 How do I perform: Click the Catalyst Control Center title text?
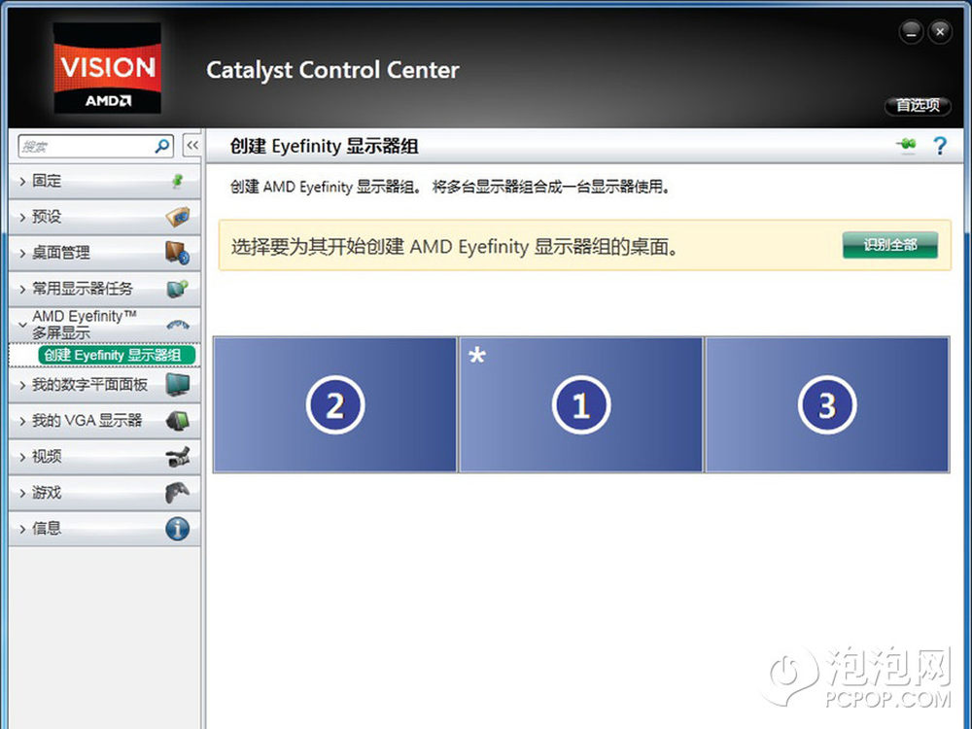tap(332, 70)
